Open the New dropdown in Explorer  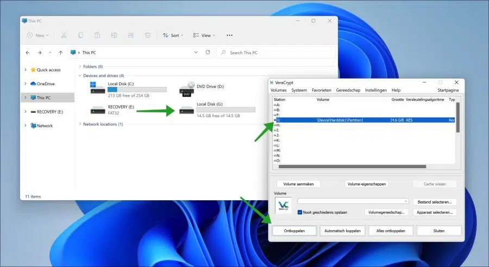[x=38, y=35]
